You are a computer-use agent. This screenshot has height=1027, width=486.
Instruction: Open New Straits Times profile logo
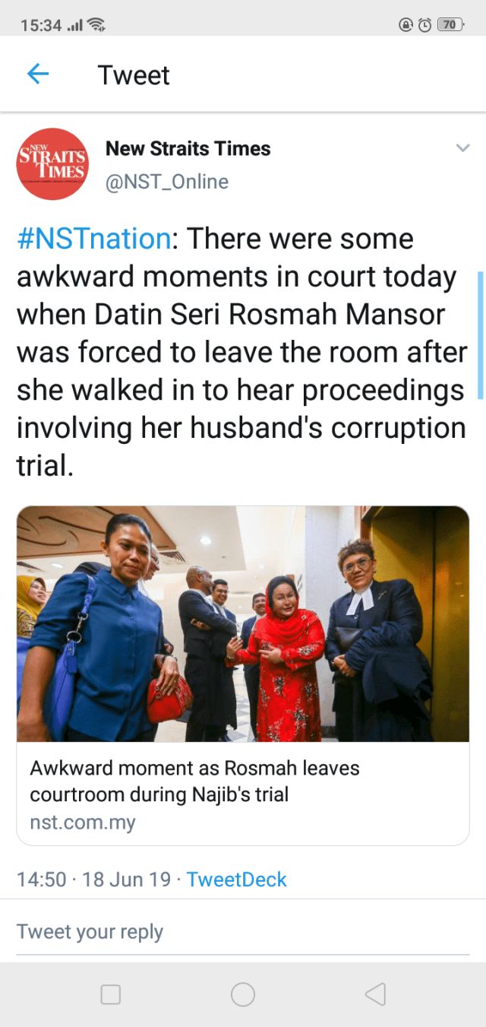coord(53,164)
